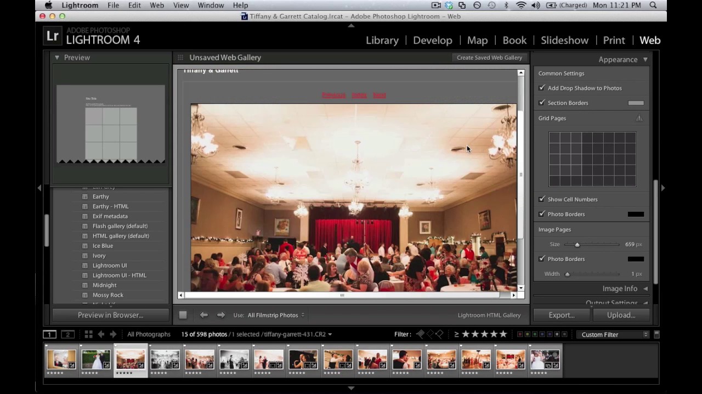Collapse the Appearance panel
Screen dimensions: 702x394
coord(646,60)
